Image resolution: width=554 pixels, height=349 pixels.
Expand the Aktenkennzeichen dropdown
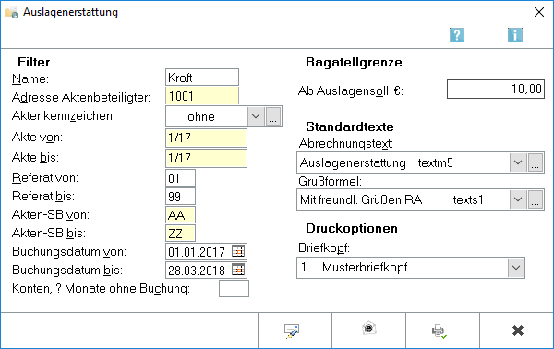tap(256, 116)
